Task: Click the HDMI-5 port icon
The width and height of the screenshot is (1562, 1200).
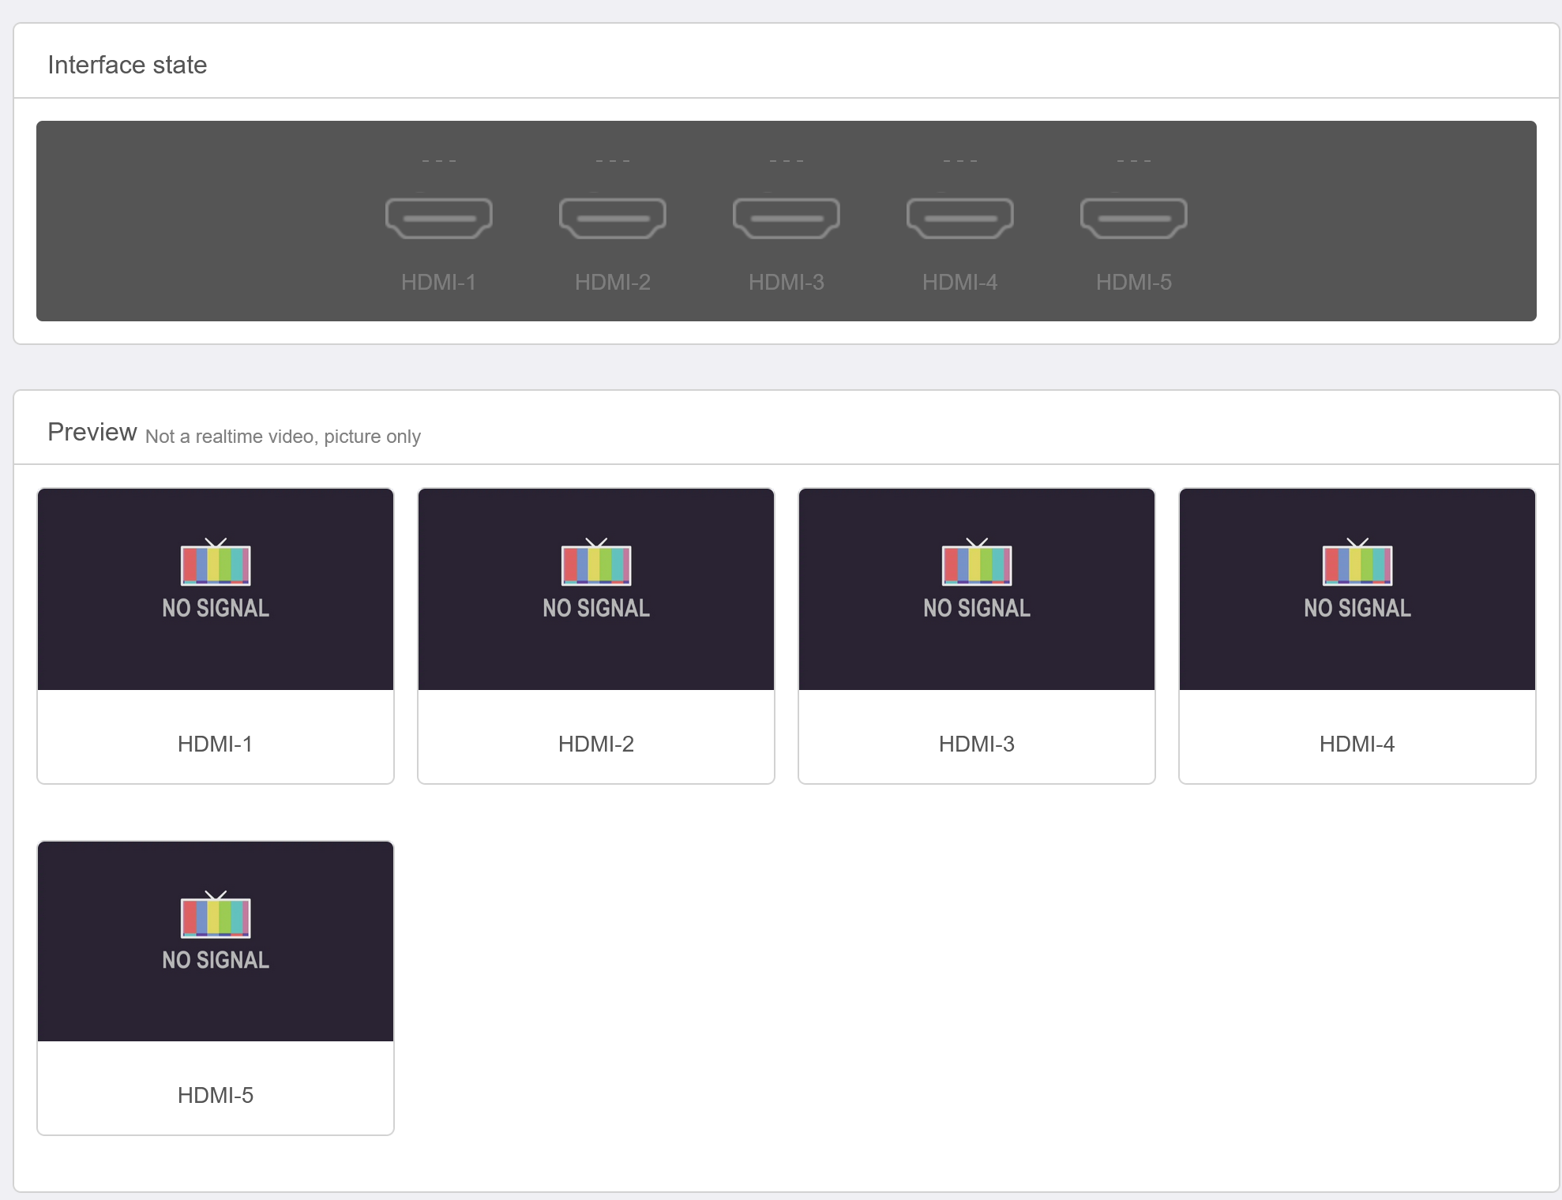Action: (x=1133, y=218)
